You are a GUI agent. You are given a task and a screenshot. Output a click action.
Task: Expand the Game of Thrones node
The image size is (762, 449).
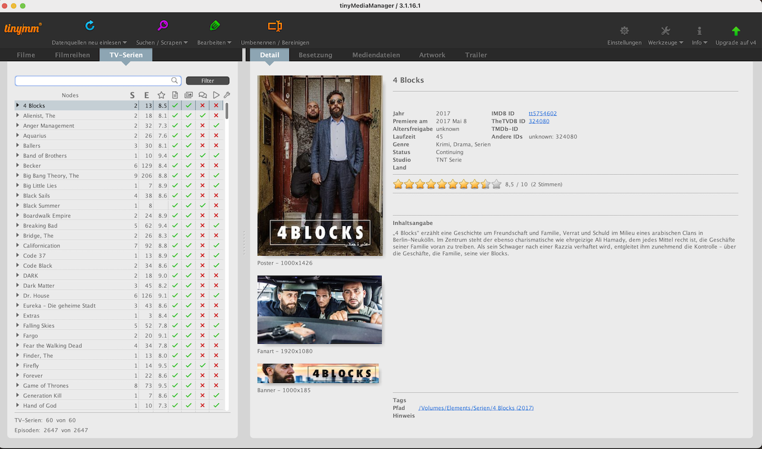point(18,385)
